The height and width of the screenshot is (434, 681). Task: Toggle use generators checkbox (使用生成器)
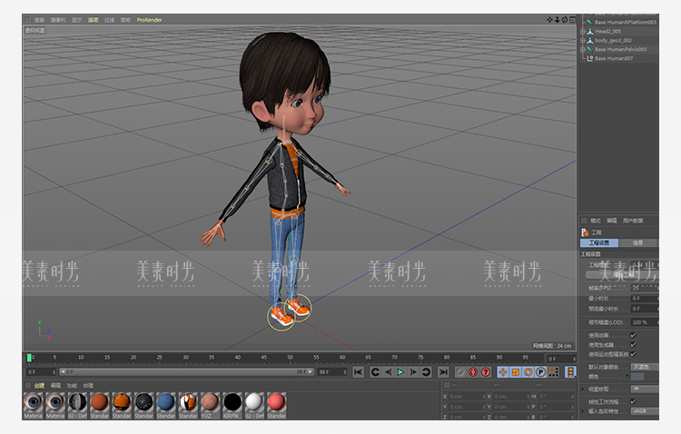(633, 344)
